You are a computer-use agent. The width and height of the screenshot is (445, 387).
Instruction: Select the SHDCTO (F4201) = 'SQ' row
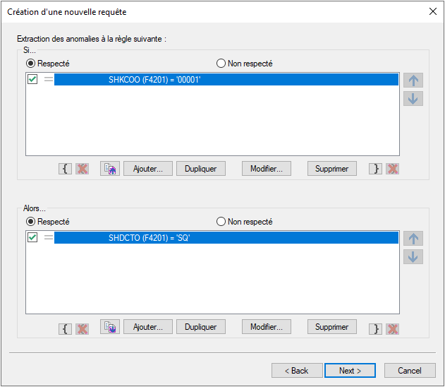pos(226,239)
